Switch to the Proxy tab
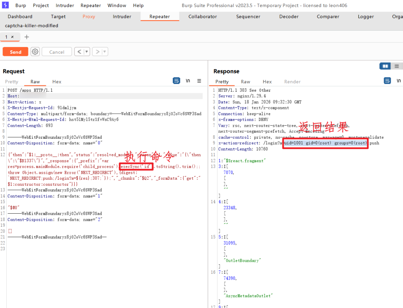403x308 pixels. click(x=89, y=16)
